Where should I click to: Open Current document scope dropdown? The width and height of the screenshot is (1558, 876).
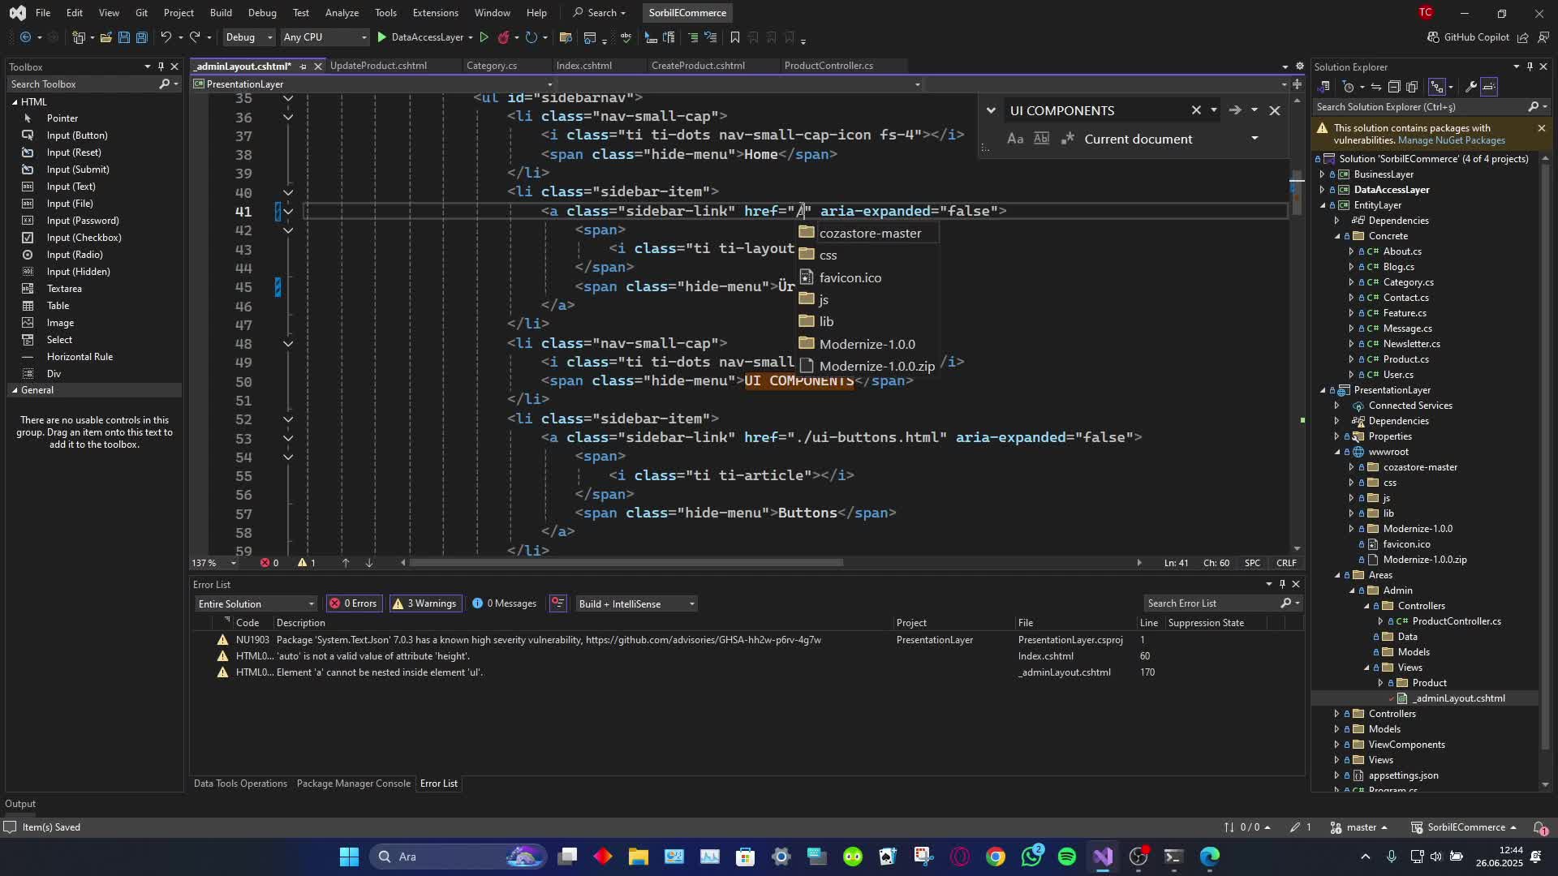[x=1255, y=139]
